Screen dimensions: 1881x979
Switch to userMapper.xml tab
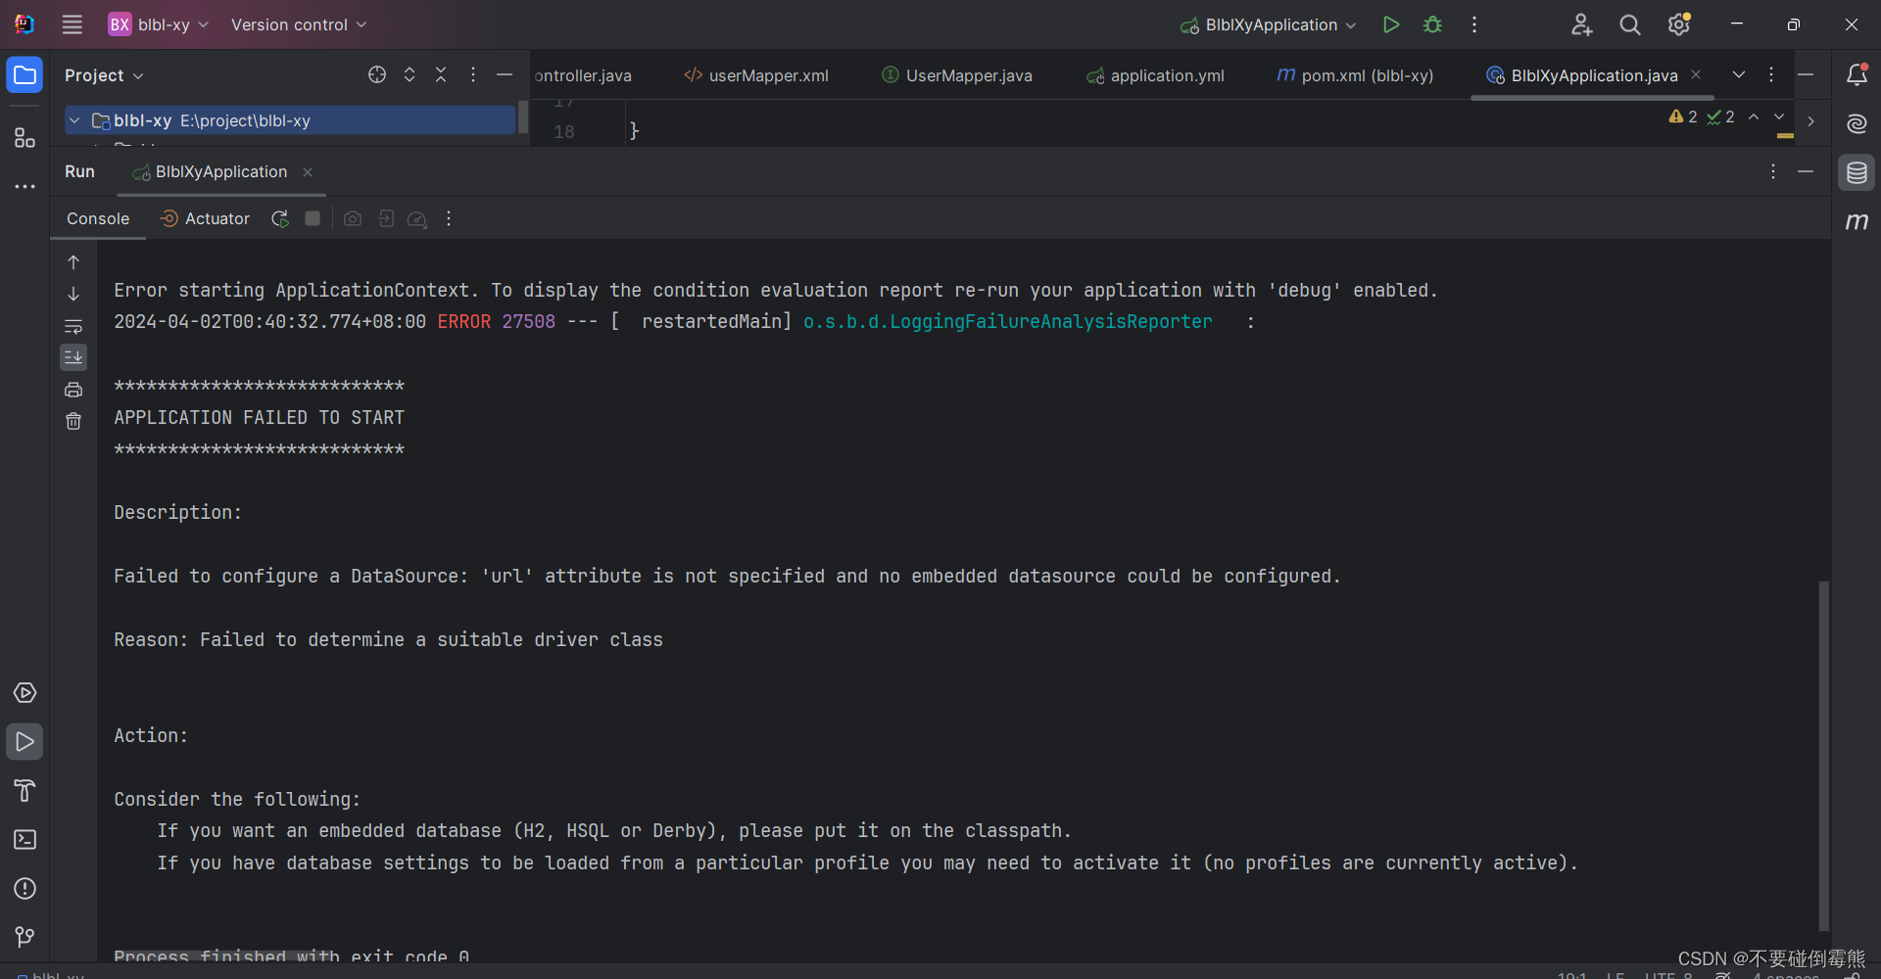tap(756, 75)
